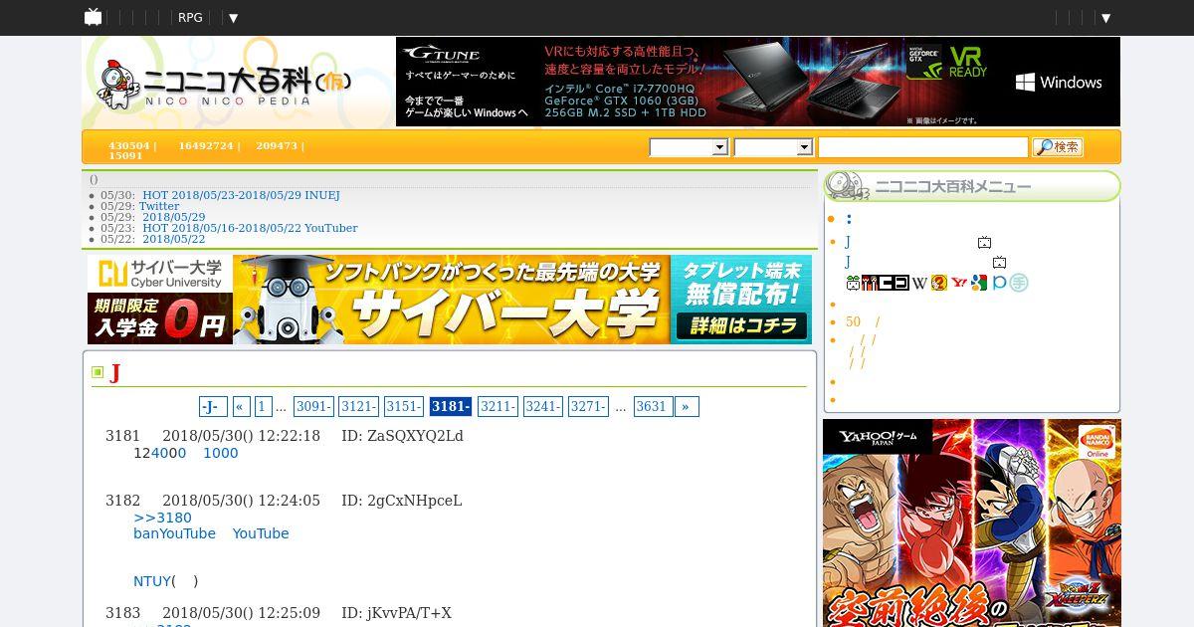Open the Twitter news link
The width and height of the screenshot is (1194, 627).
point(159,206)
